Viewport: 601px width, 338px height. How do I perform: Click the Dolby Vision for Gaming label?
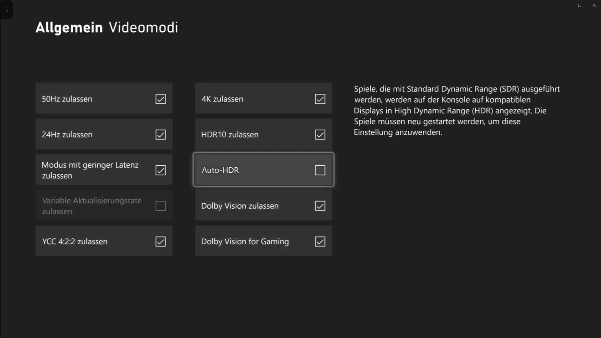point(245,242)
